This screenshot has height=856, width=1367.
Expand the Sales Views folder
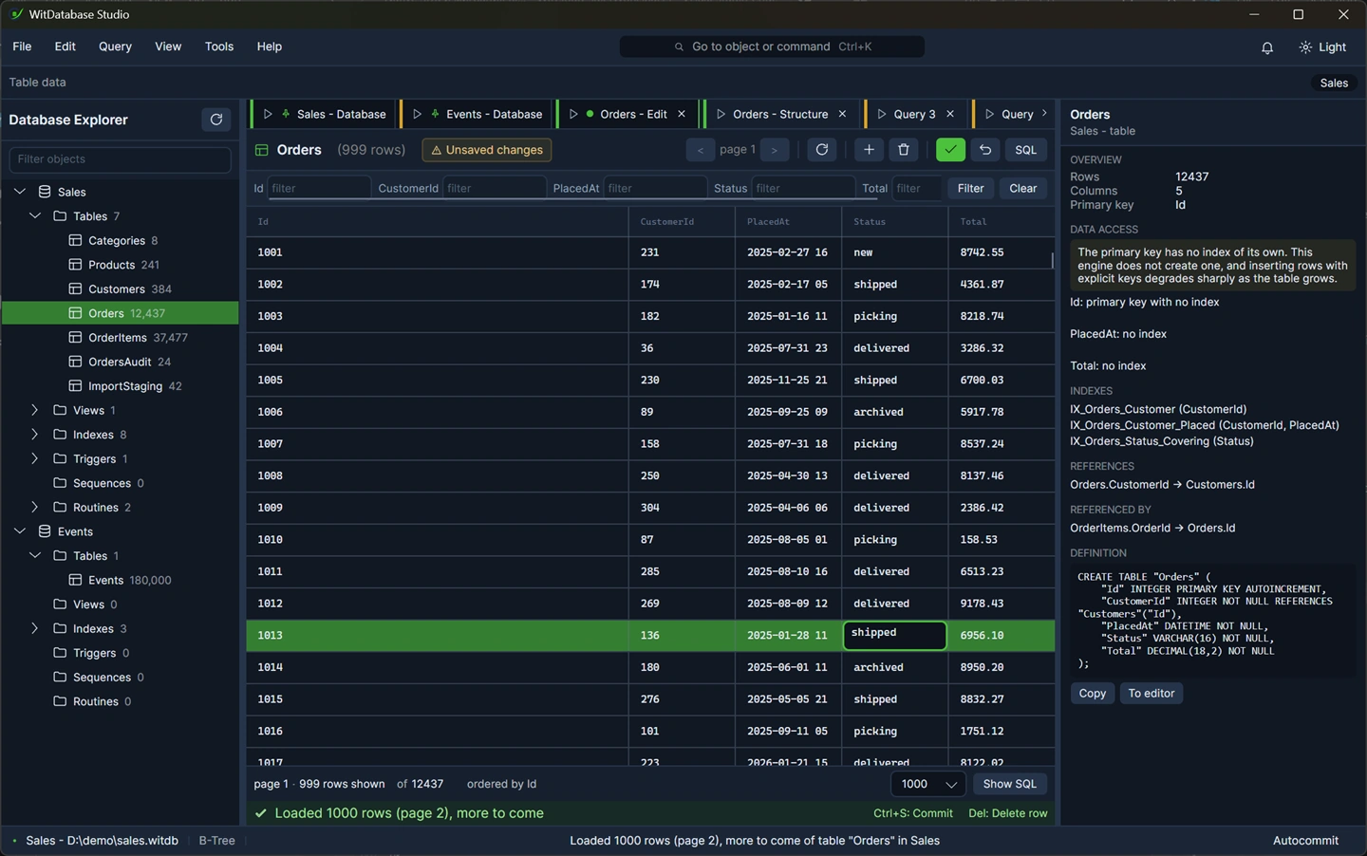[35, 410]
